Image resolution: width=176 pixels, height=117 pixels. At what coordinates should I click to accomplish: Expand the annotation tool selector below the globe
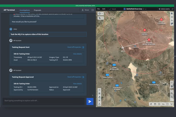pyautogui.click(x=100, y=18)
